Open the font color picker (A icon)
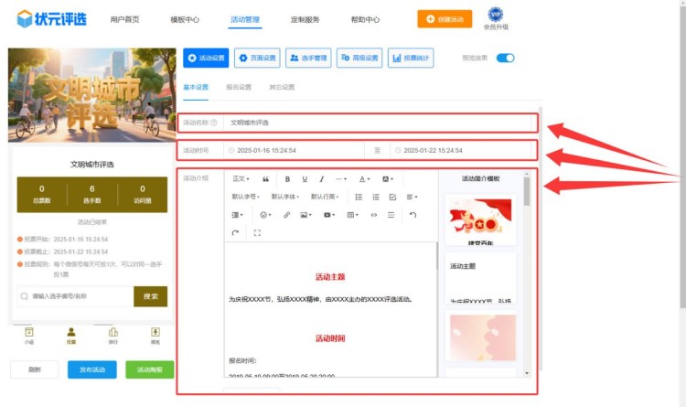The image size is (686, 407). point(364,179)
